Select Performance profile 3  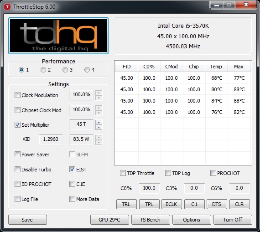pyautogui.click(x=65, y=70)
